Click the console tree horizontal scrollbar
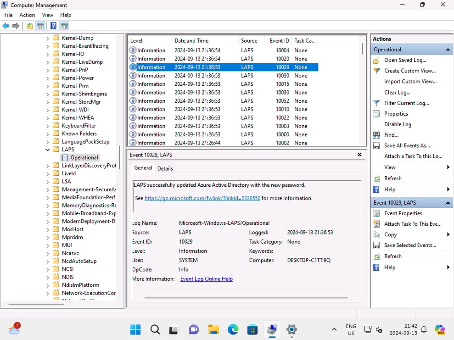 [36, 304]
